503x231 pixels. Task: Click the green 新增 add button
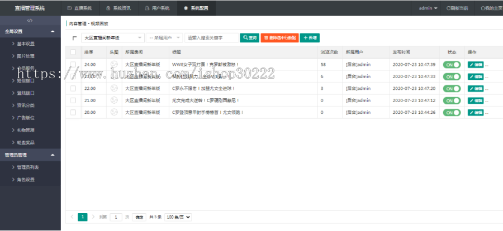tap(310, 38)
